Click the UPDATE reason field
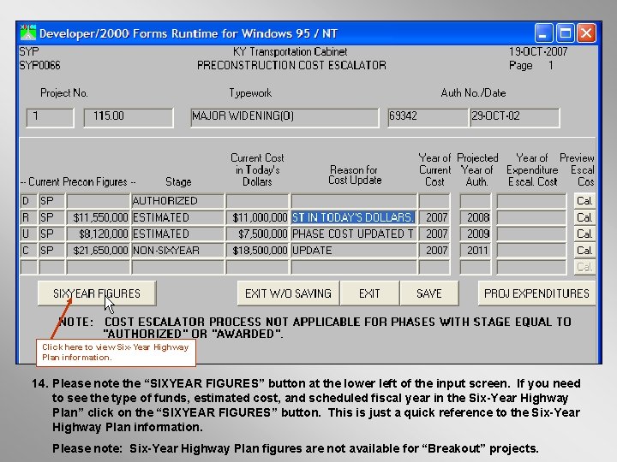617x462 pixels. pos(353,250)
